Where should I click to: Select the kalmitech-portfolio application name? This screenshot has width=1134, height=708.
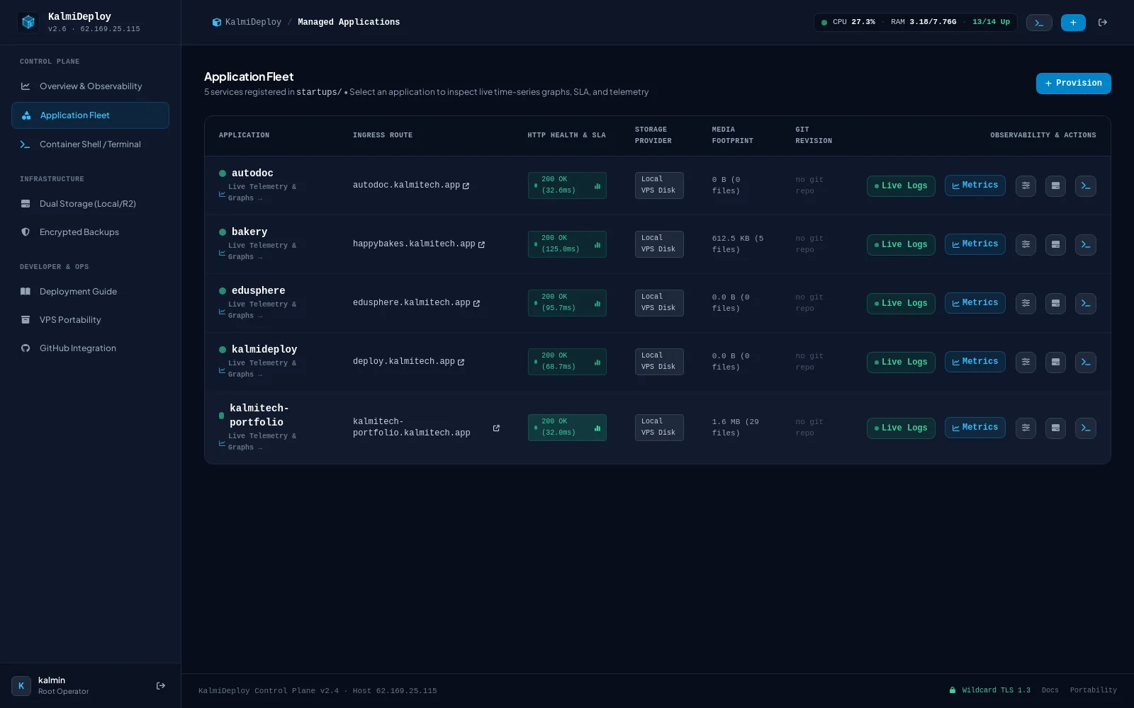coord(259,416)
